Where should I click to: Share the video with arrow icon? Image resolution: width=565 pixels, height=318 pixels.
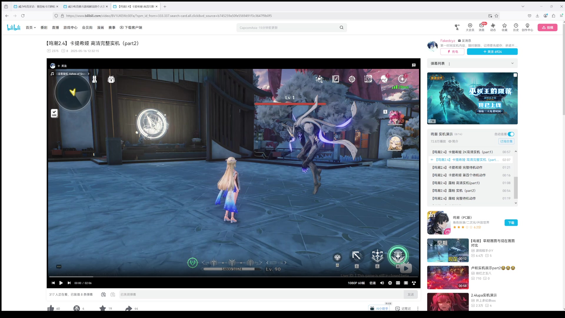pyautogui.click(x=129, y=308)
